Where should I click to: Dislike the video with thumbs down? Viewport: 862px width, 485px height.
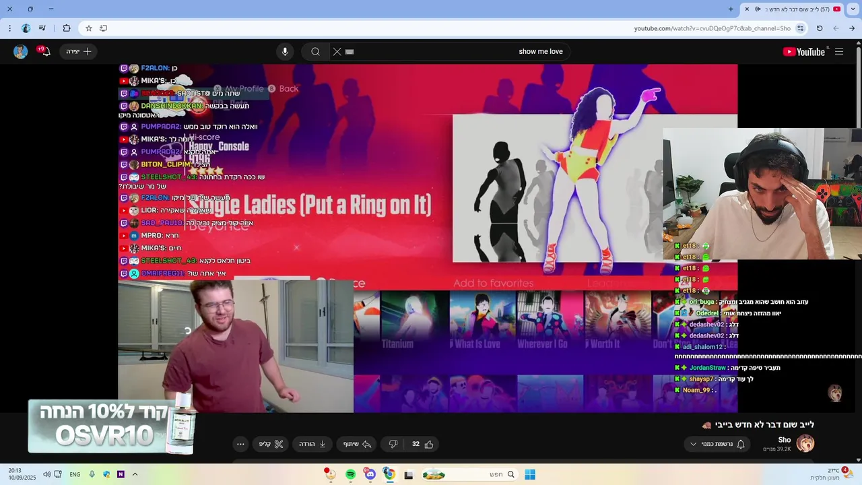pyautogui.click(x=393, y=444)
